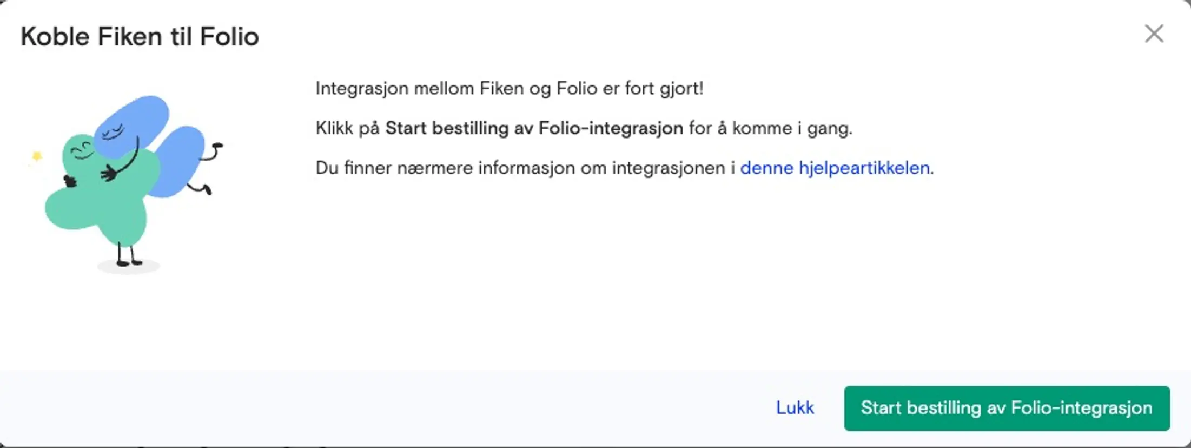This screenshot has height=448, width=1191.
Task: Click the Start bestilling av Folio-integrasjon button
Action: pos(1006,409)
